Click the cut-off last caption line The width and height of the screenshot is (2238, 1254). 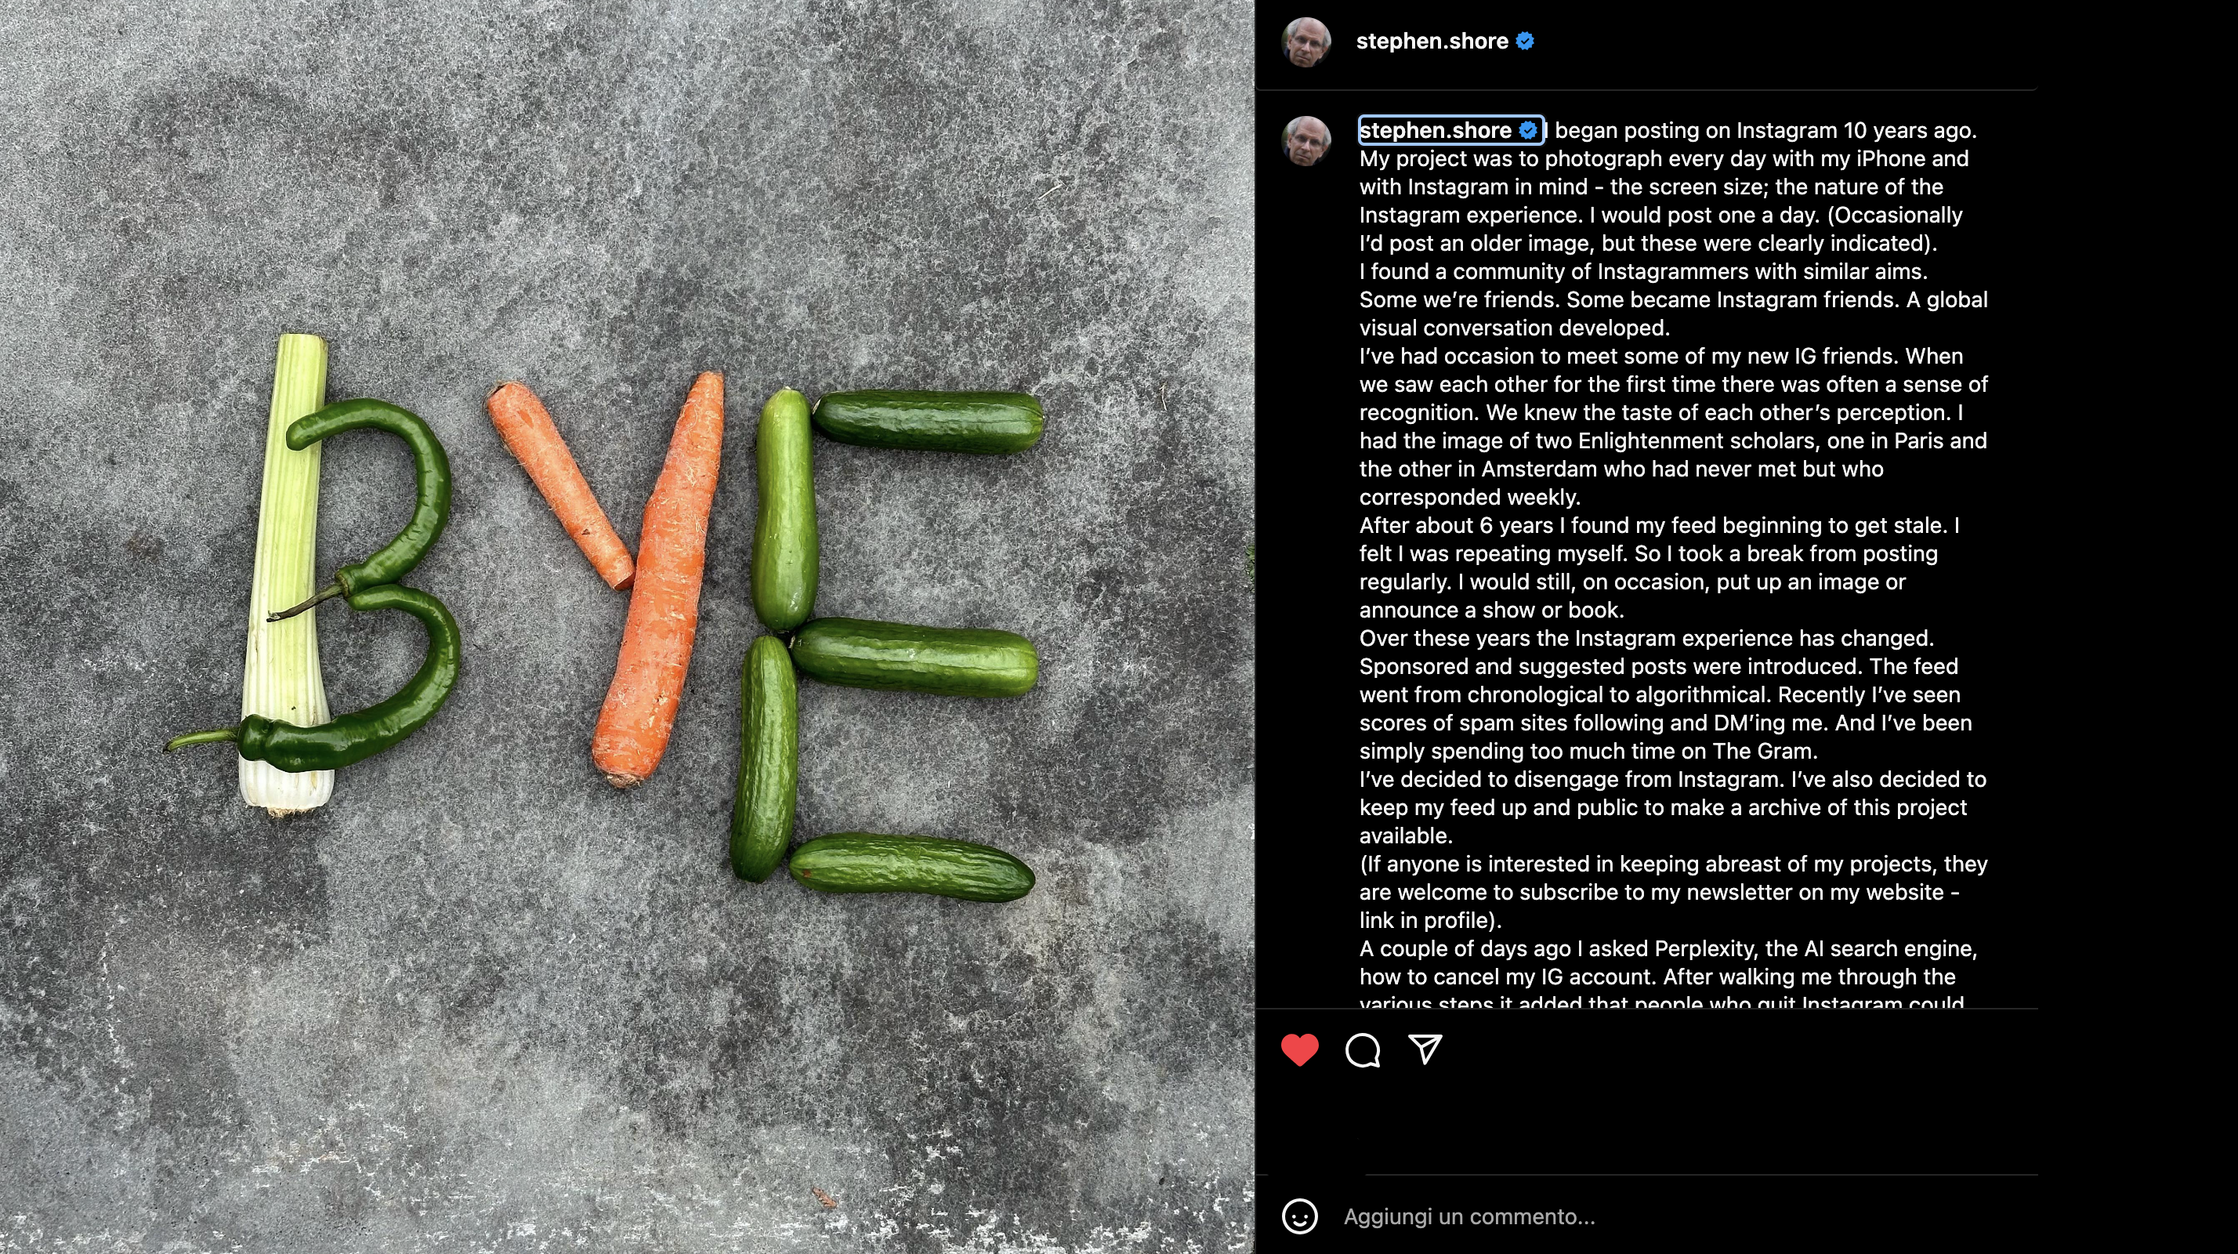pyautogui.click(x=1661, y=1000)
